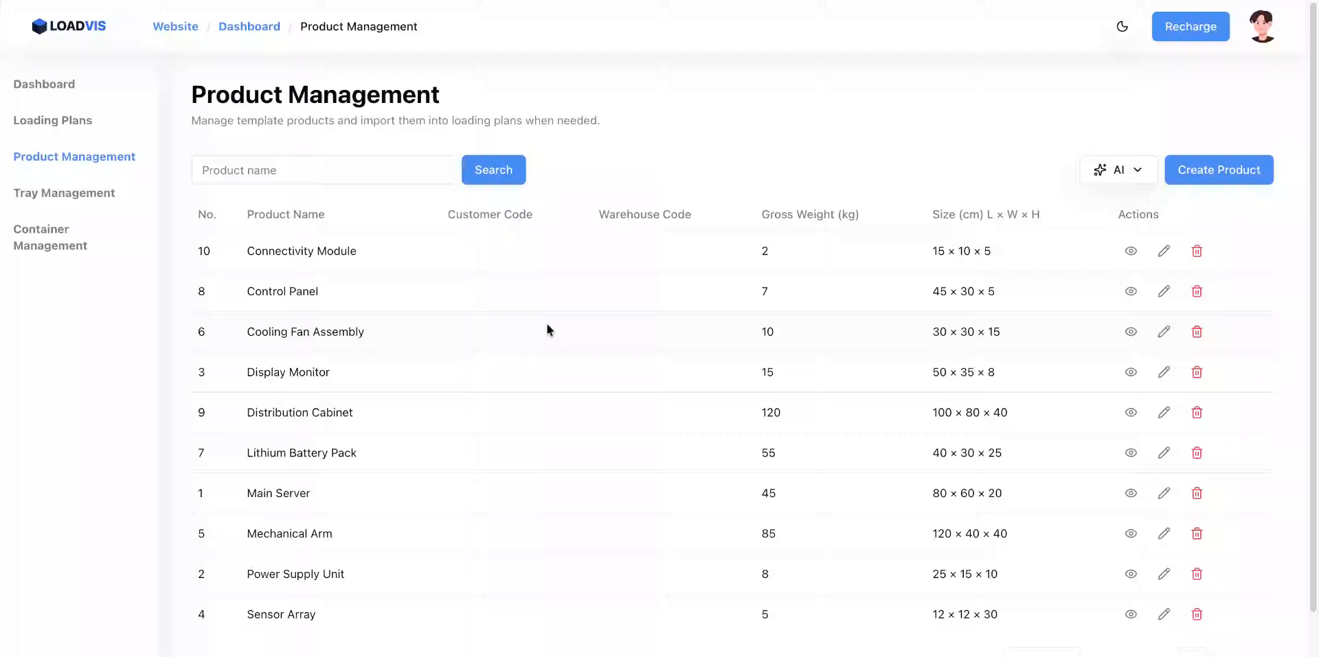
Task: Open edit for Main Server
Action: pos(1164,494)
